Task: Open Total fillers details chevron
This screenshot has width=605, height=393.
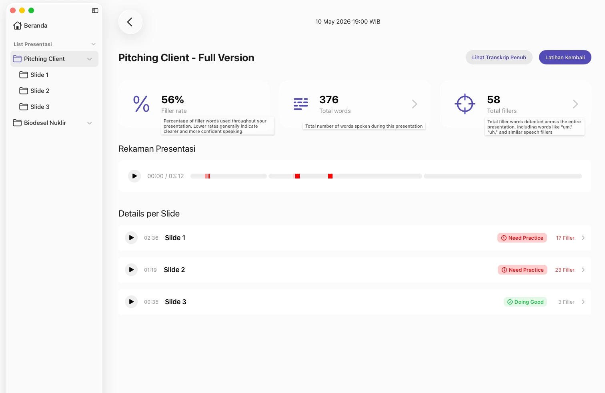Action: [x=575, y=104]
